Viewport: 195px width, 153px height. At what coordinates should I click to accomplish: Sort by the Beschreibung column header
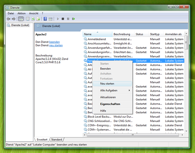123,34
